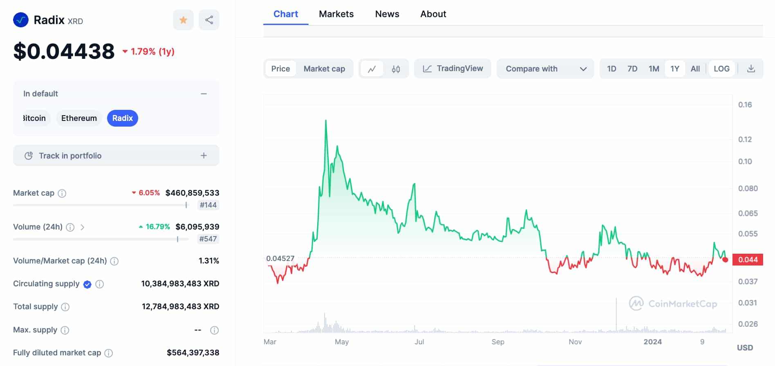Click Volume (24h) info icon

(x=70, y=227)
